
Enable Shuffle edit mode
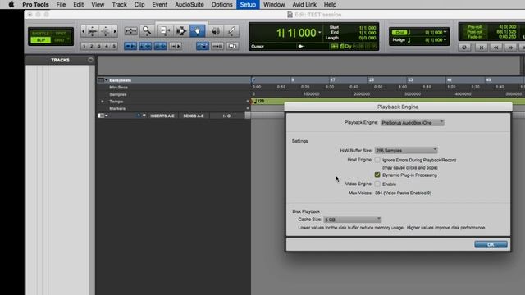pyautogui.click(x=40, y=34)
